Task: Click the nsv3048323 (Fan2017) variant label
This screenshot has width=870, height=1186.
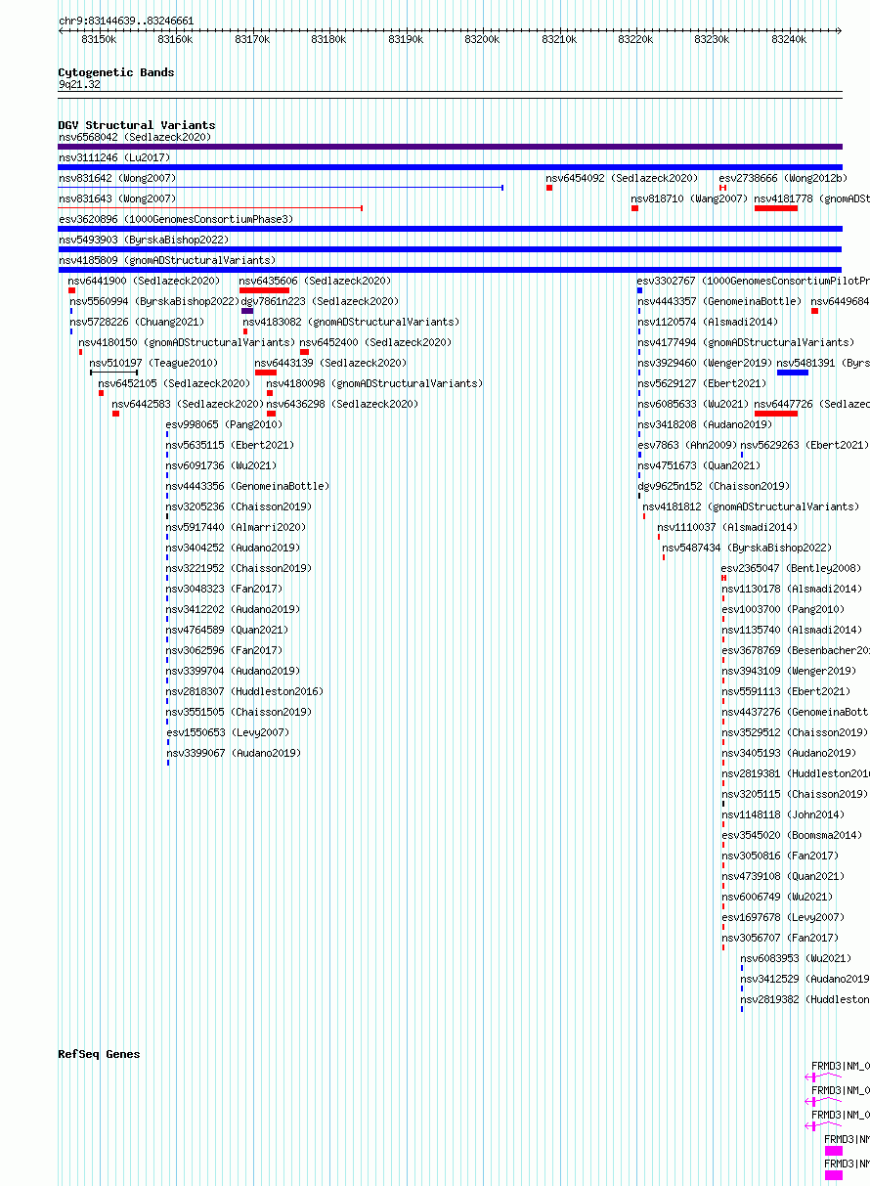Action: 224,590
